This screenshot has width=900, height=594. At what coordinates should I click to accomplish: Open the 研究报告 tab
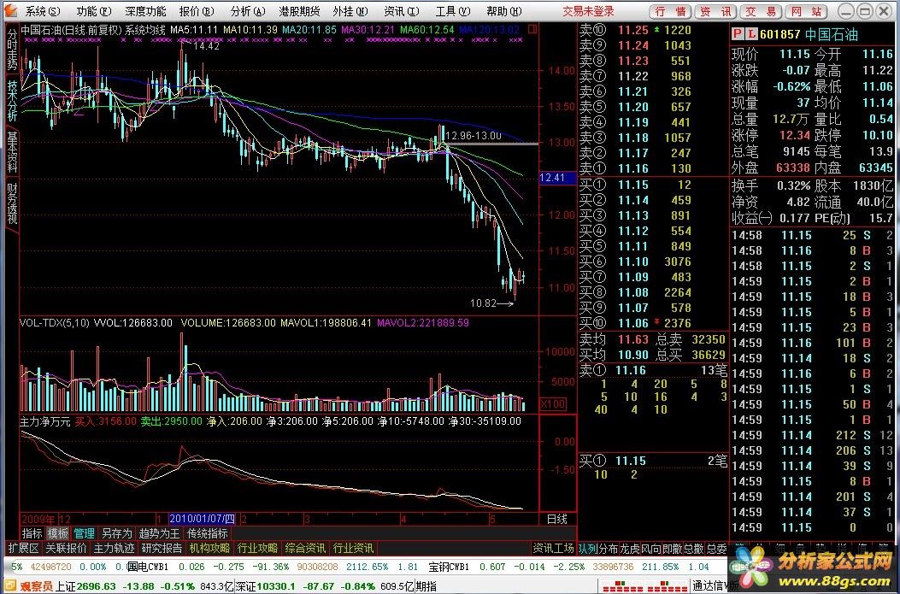(162, 549)
